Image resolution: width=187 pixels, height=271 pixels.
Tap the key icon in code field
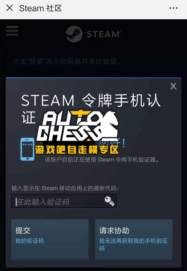pos(109,201)
